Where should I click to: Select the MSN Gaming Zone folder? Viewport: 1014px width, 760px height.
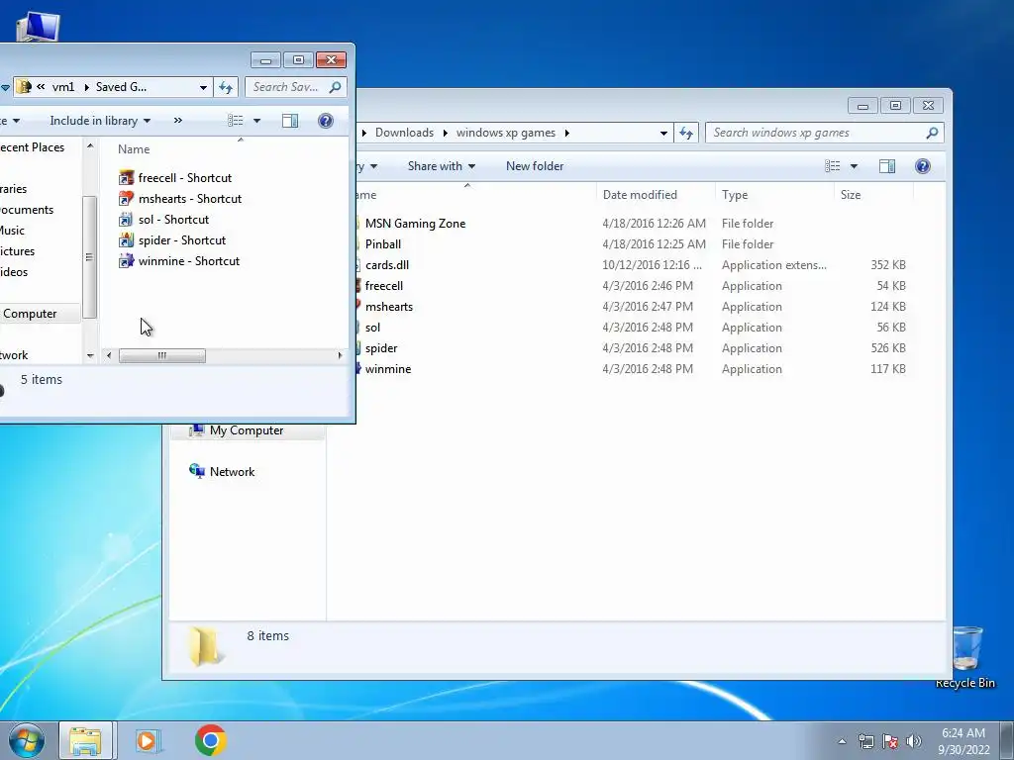click(x=415, y=224)
